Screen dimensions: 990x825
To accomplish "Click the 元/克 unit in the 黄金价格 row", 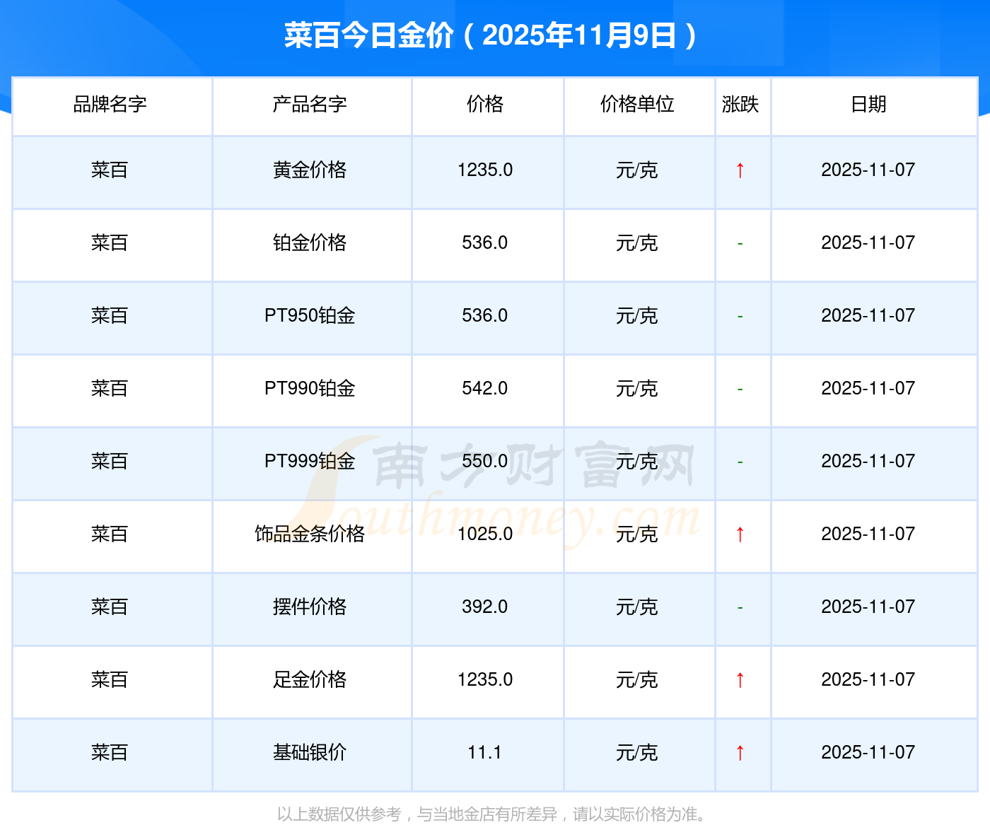I will pos(637,170).
